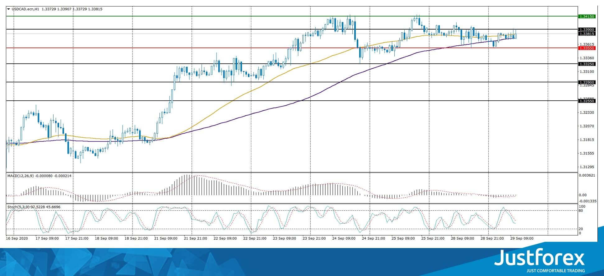The height and width of the screenshot is (276, 604).
Task: Select the 1.33250 price level label
Action: click(x=587, y=64)
